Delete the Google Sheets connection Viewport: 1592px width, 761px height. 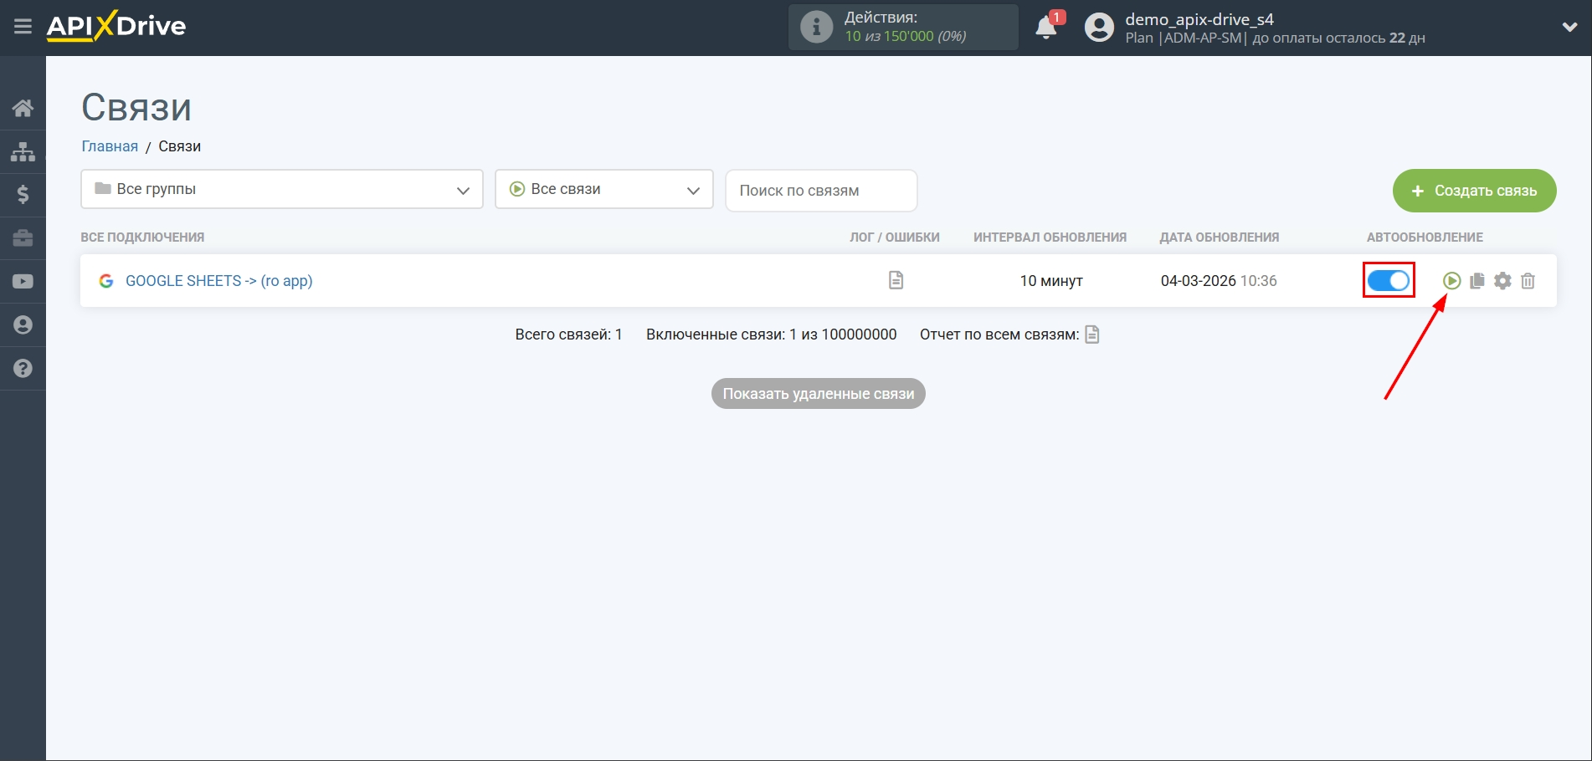[1528, 281]
